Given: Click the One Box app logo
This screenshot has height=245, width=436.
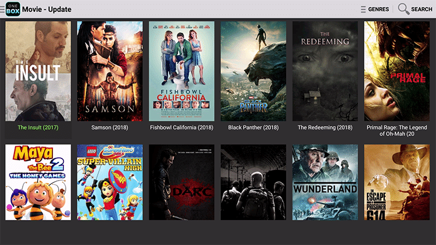Looking at the screenshot, I should [13, 9].
